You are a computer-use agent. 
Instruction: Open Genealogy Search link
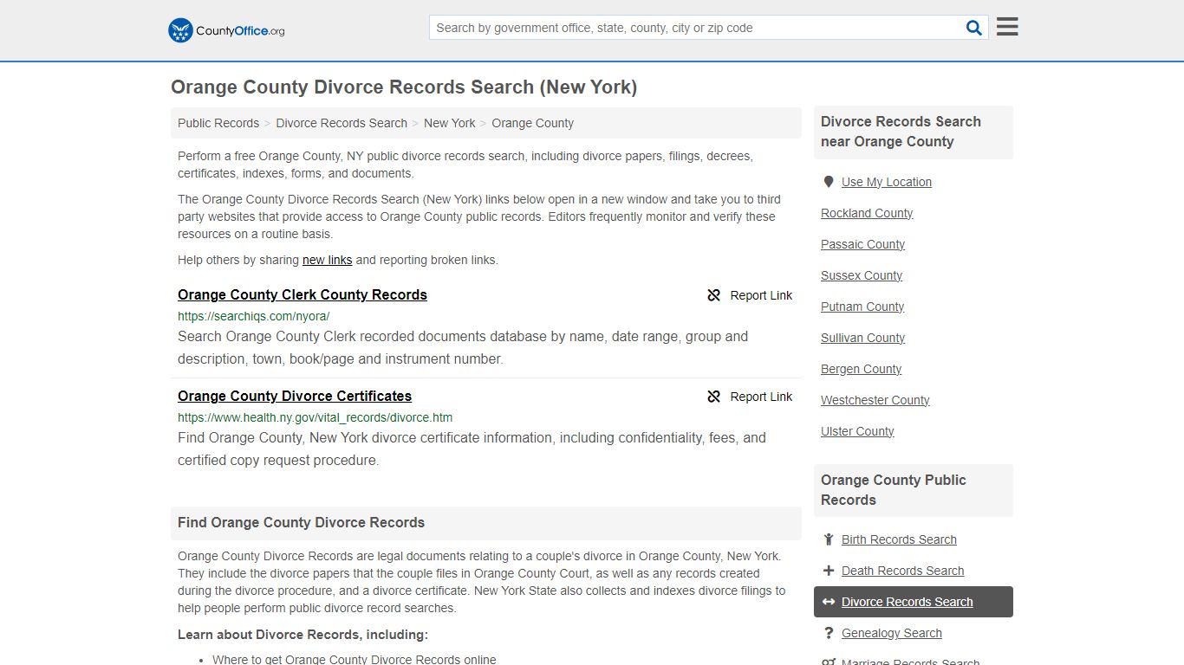pyautogui.click(x=891, y=633)
